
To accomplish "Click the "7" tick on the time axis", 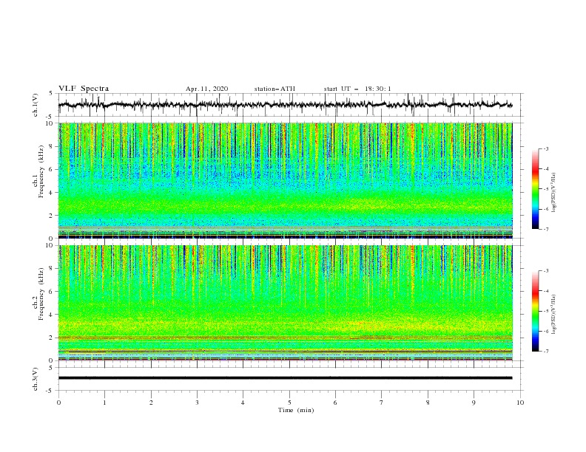I will (382, 403).
